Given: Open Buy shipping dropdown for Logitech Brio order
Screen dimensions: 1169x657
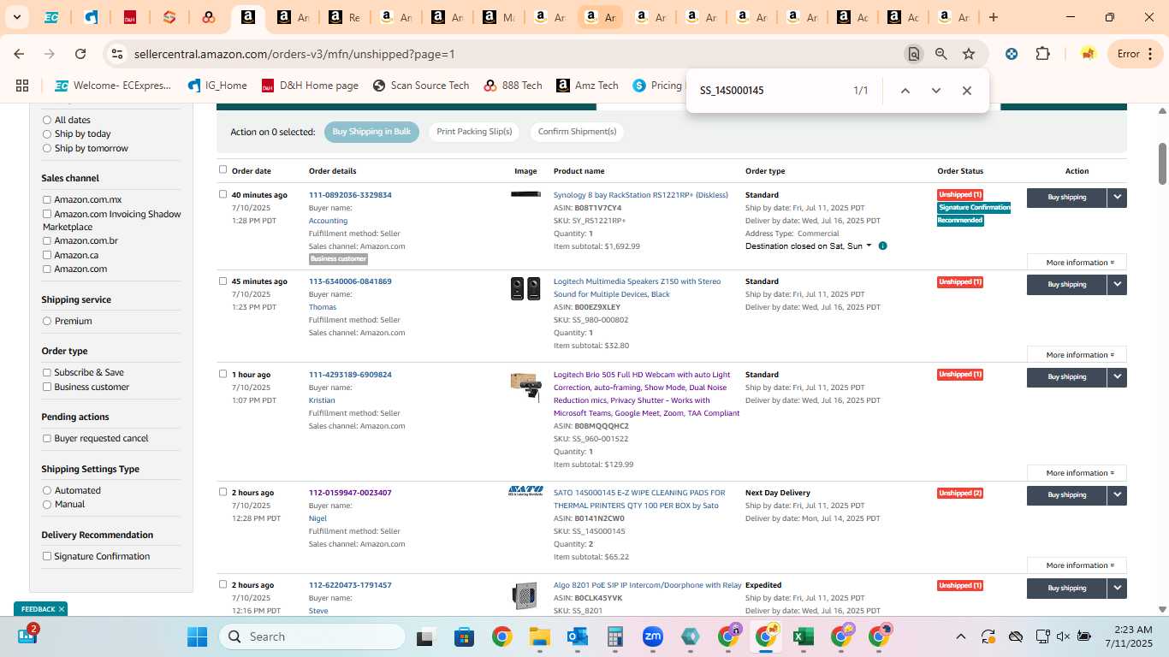Looking at the screenshot, I should pyautogui.click(x=1117, y=377).
